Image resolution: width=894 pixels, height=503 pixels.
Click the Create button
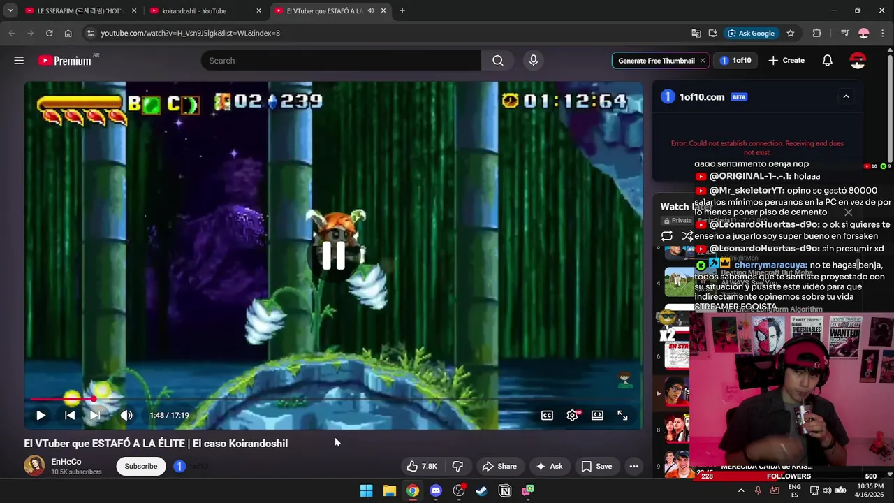[x=786, y=61]
